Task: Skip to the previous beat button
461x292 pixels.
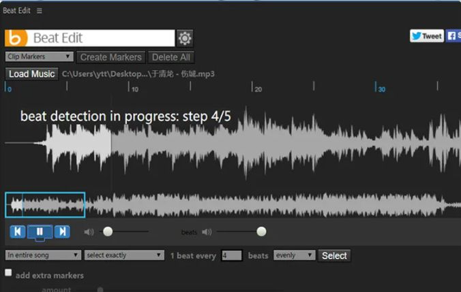Action: point(18,232)
